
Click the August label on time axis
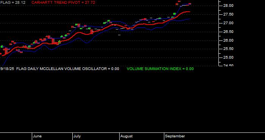pyautogui.click(x=126, y=136)
